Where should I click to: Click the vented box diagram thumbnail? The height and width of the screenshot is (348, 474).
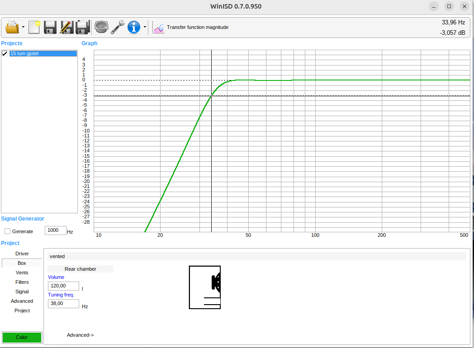(x=204, y=287)
